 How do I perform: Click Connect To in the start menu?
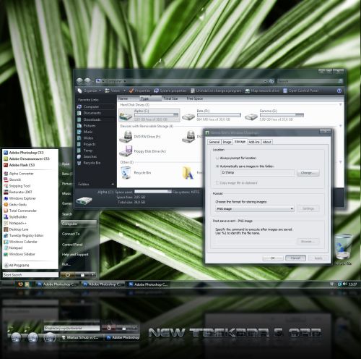[71, 234]
